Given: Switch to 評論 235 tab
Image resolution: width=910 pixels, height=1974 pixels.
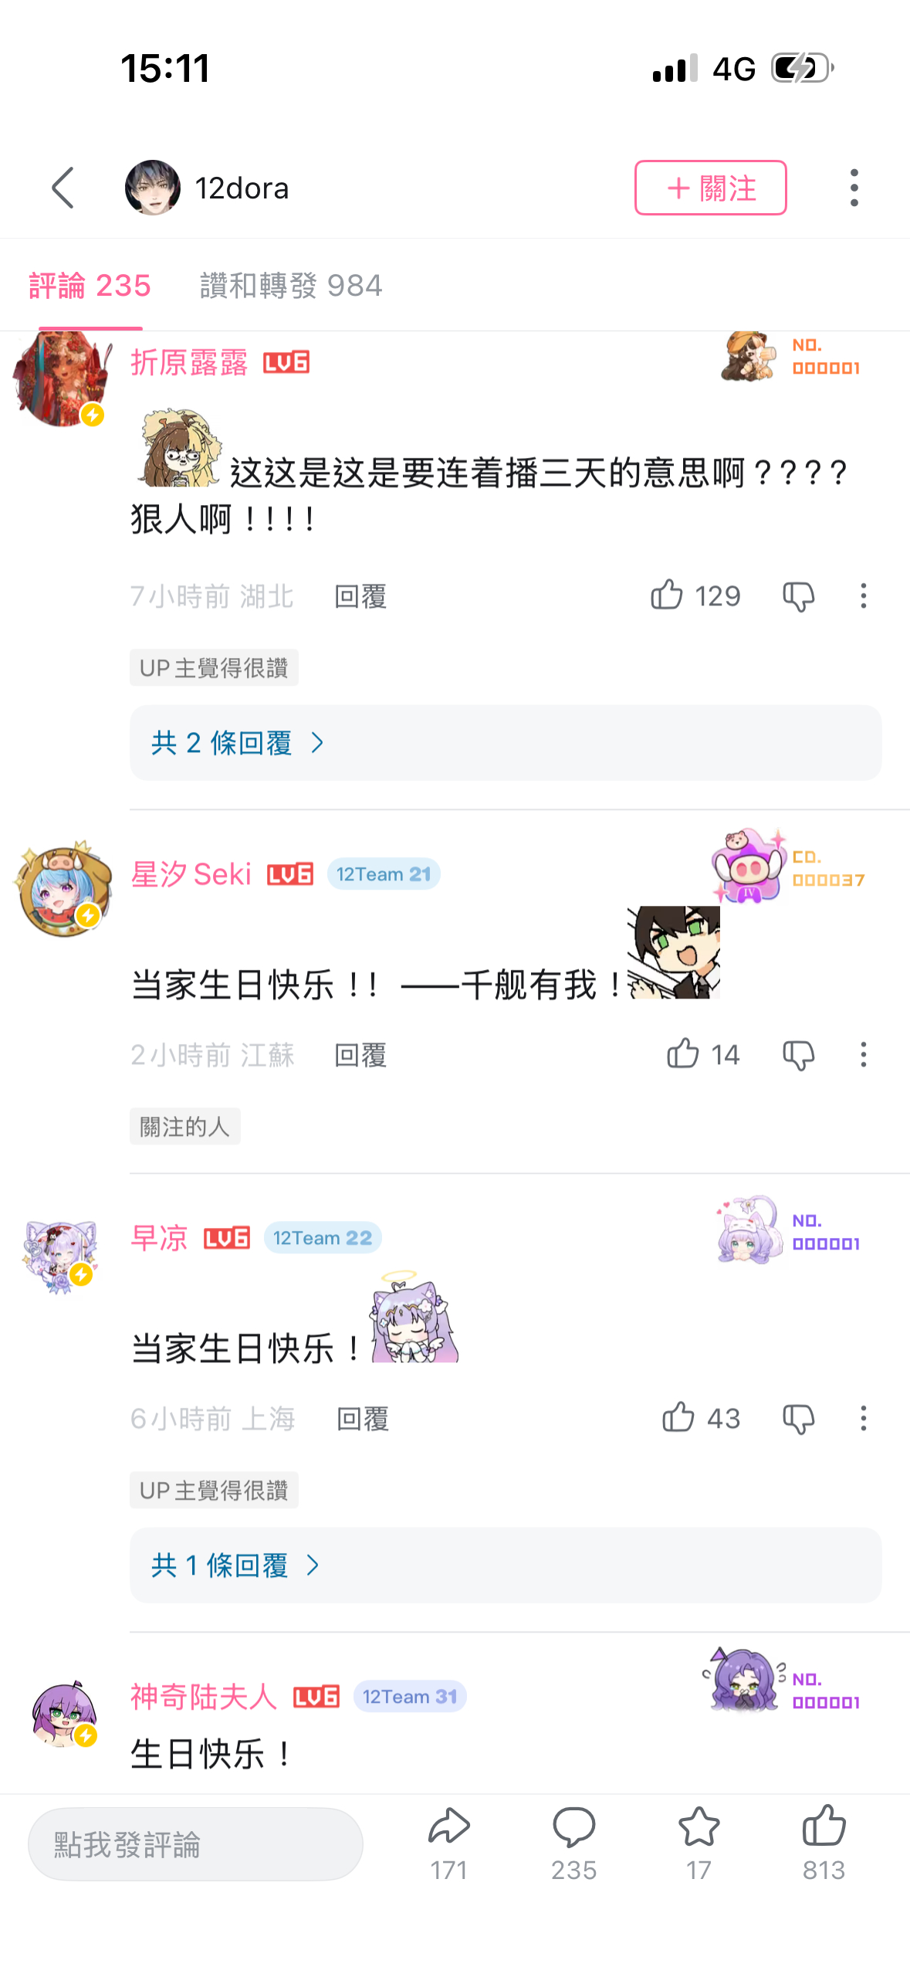Looking at the screenshot, I should (x=90, y=286).
